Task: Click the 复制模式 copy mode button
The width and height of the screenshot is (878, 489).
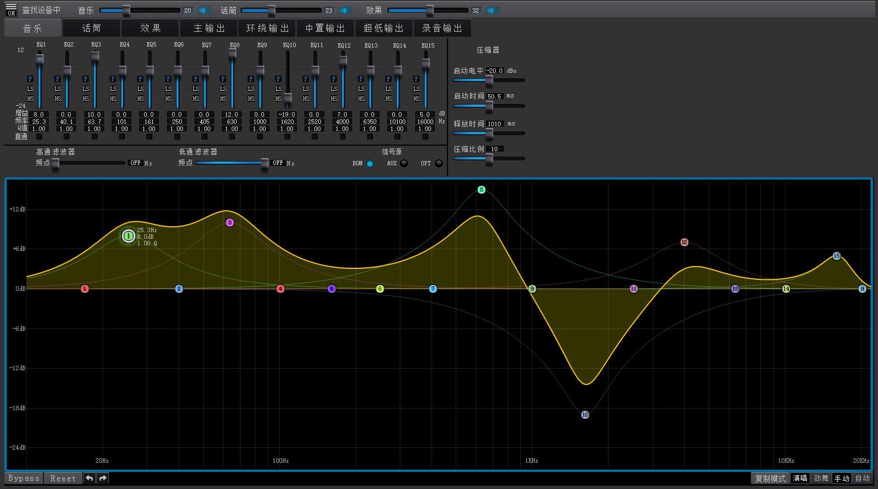Action: (770, 479)
